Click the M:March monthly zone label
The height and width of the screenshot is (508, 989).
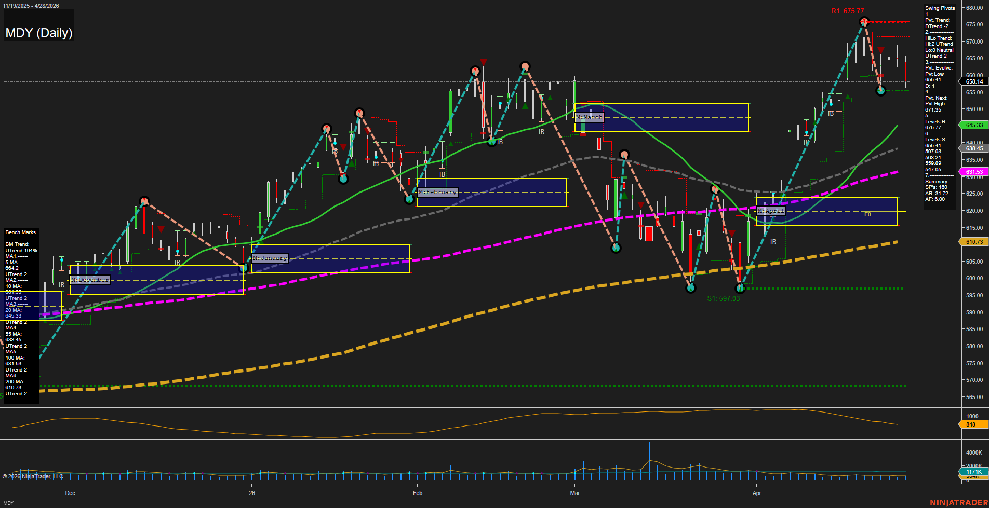[589, 118]
